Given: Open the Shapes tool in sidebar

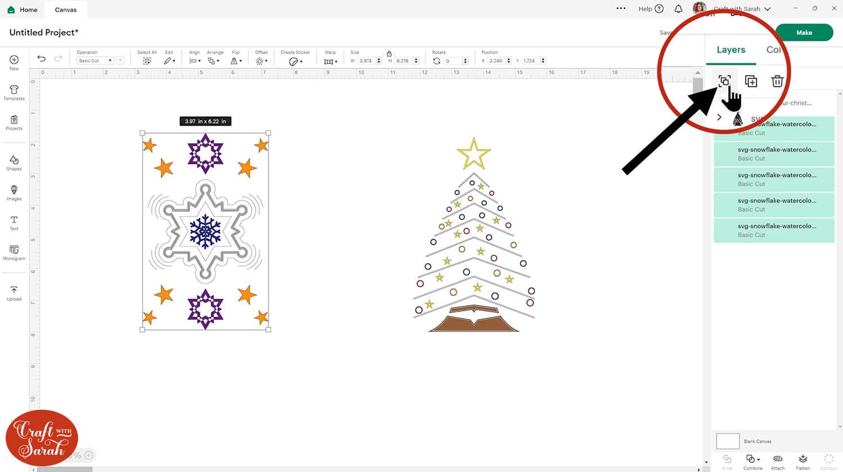Looking at the screenshot, I should pyautogui.click(x=14, y=163).
